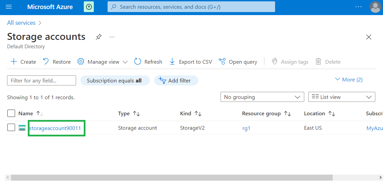Click the Storage account type cell

coord(137,128)
